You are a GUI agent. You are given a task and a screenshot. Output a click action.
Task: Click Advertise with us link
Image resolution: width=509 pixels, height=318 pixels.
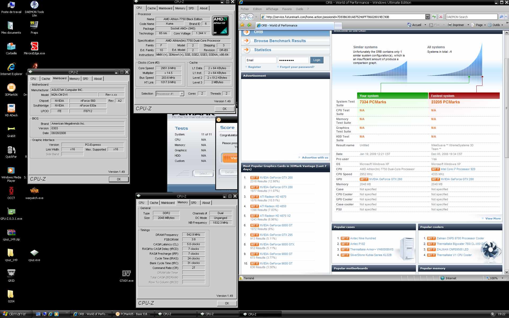315,157
